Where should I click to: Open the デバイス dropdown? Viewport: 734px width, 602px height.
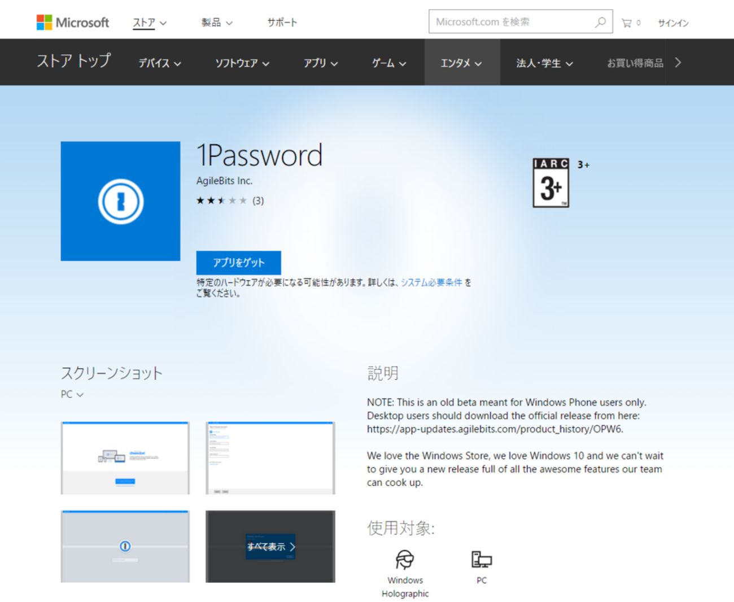click(160, 63)
